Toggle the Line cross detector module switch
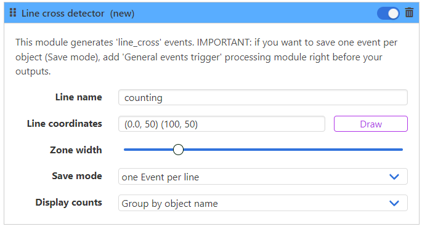Screen dimensions: 422x229 [388, 13]
